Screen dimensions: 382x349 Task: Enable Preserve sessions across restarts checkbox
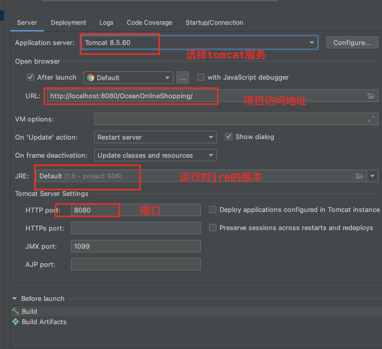tap(213, 227)
